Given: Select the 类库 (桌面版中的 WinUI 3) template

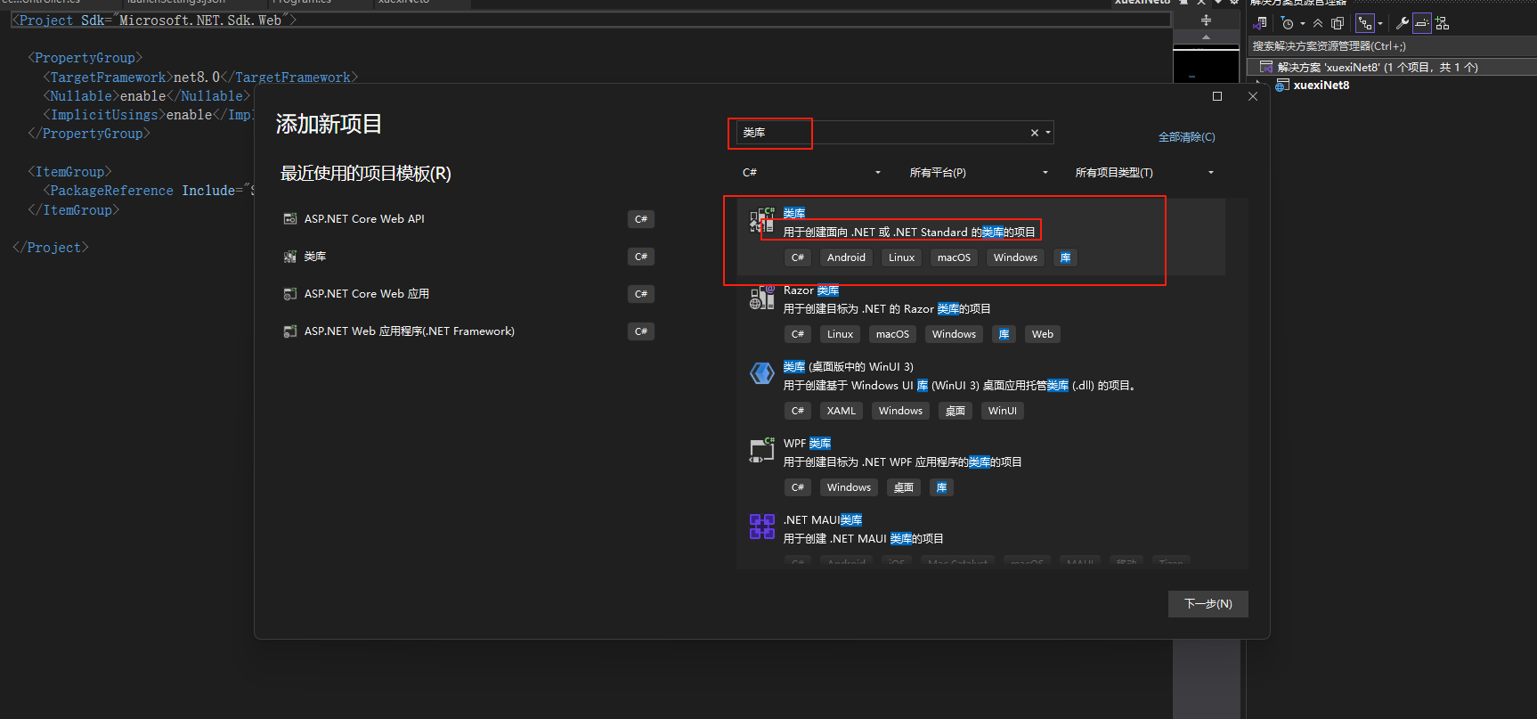Looking at the screenshot, I should point(980,390).
